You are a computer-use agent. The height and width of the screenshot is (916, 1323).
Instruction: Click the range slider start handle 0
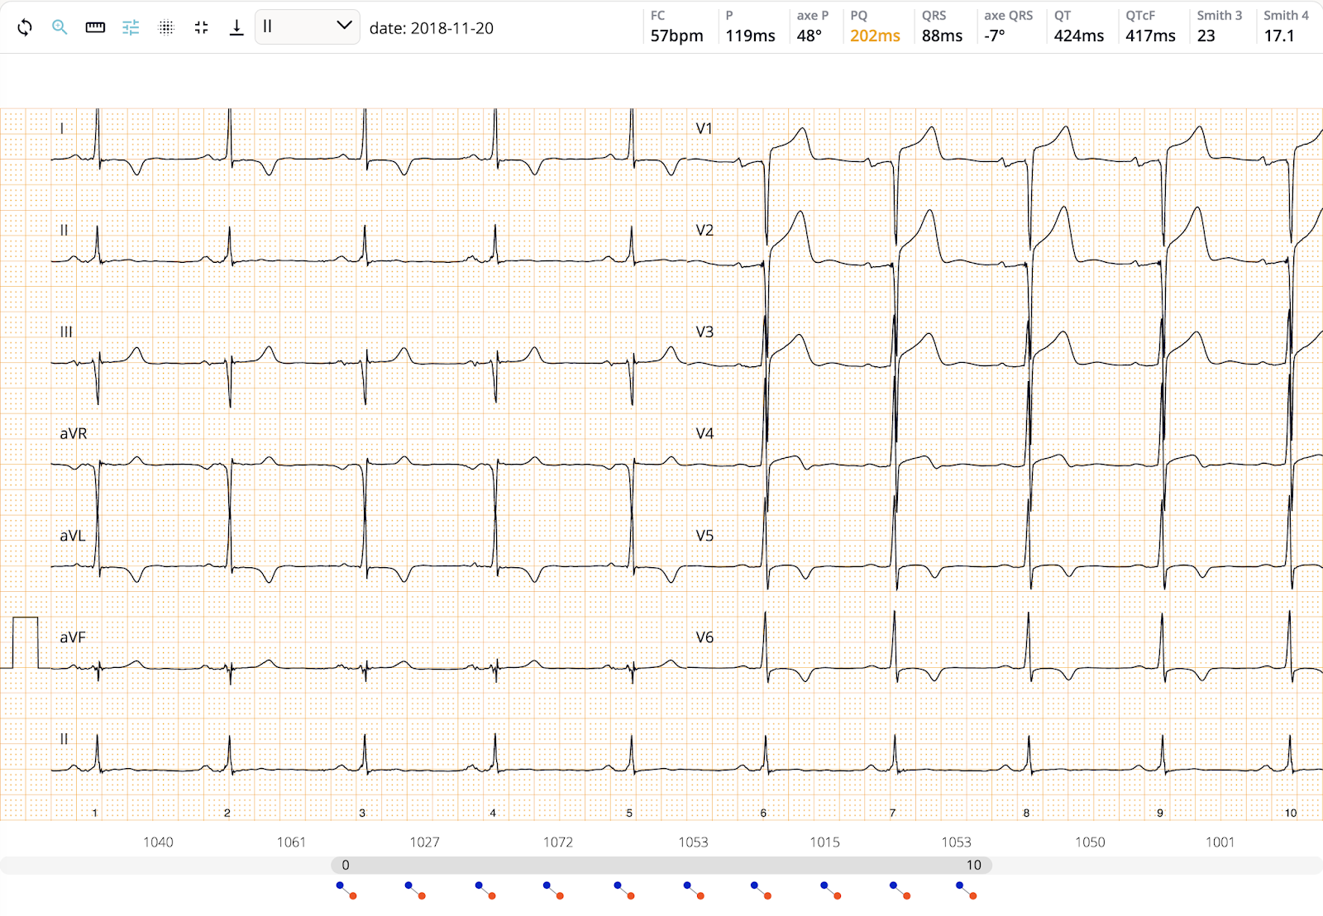tap(346, 865)
